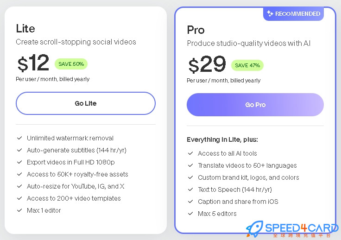Select the Pro plan title
341x240 pixels.
click(196, 30)
